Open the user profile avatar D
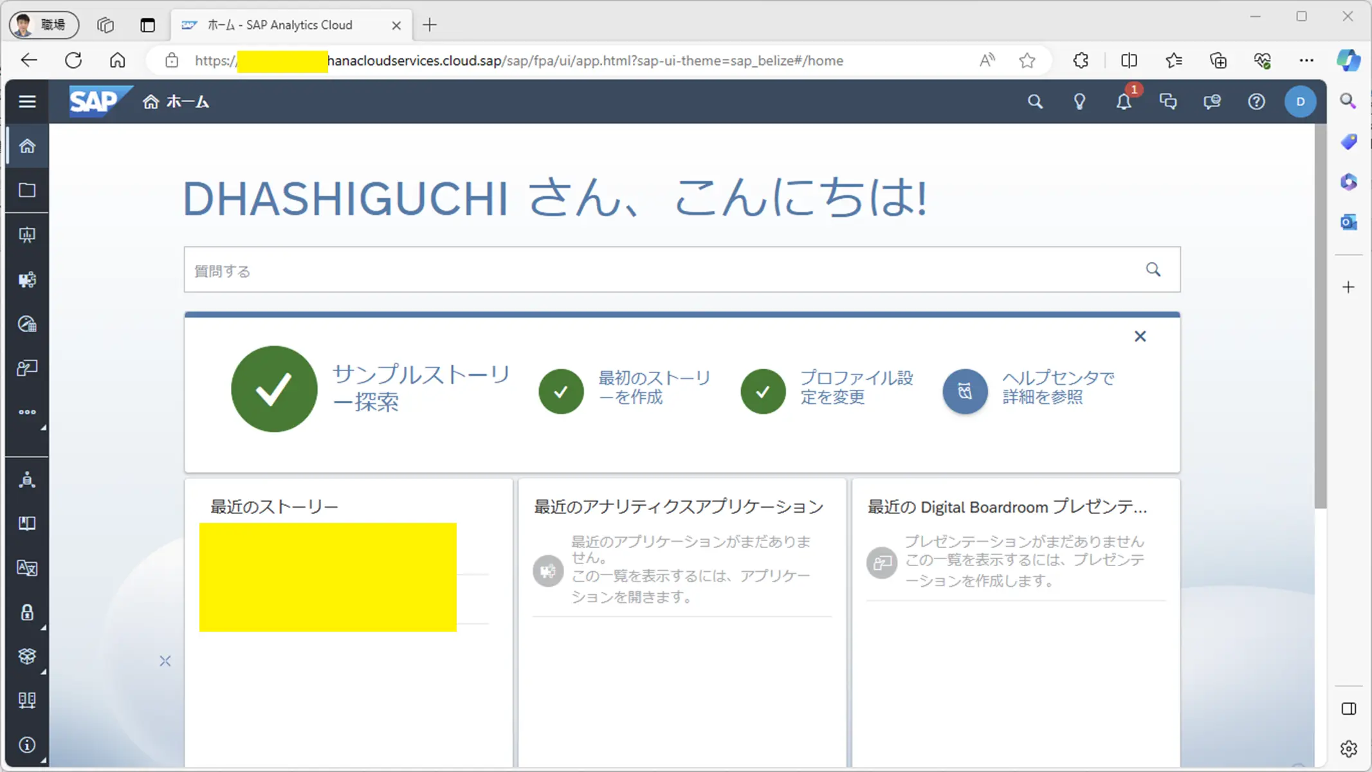 click(1300, 102)
